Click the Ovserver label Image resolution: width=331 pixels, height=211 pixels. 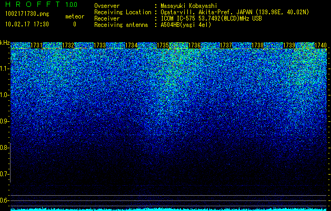(x=107, y=6)
